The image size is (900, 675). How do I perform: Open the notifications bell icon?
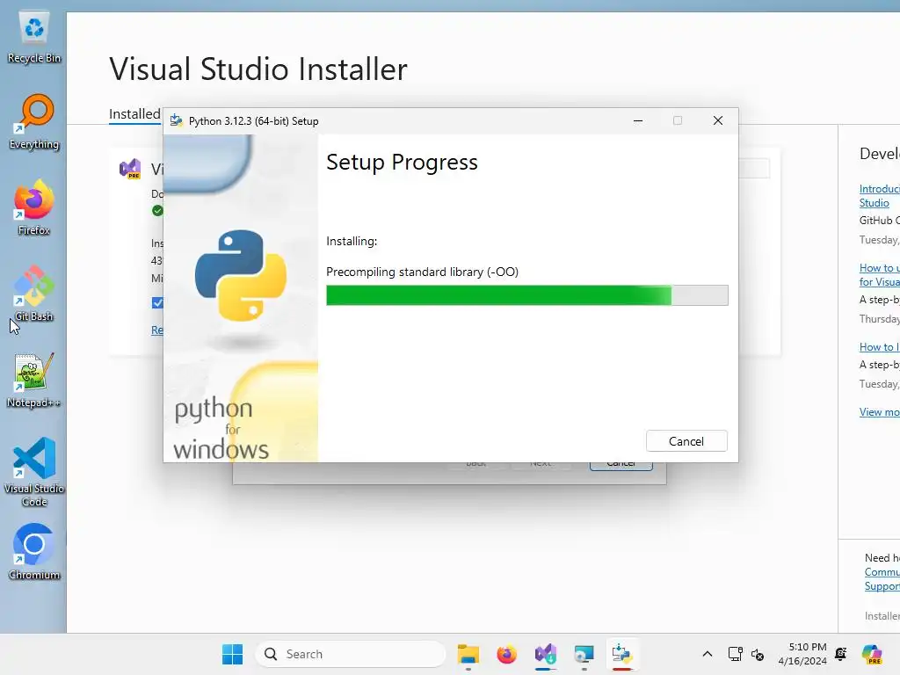tap(841, 654)
